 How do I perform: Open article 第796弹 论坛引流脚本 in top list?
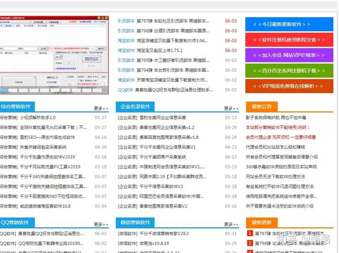pyautogui.click(x=173, y=31)
